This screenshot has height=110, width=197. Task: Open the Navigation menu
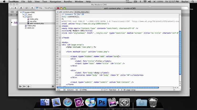(55, 2)
